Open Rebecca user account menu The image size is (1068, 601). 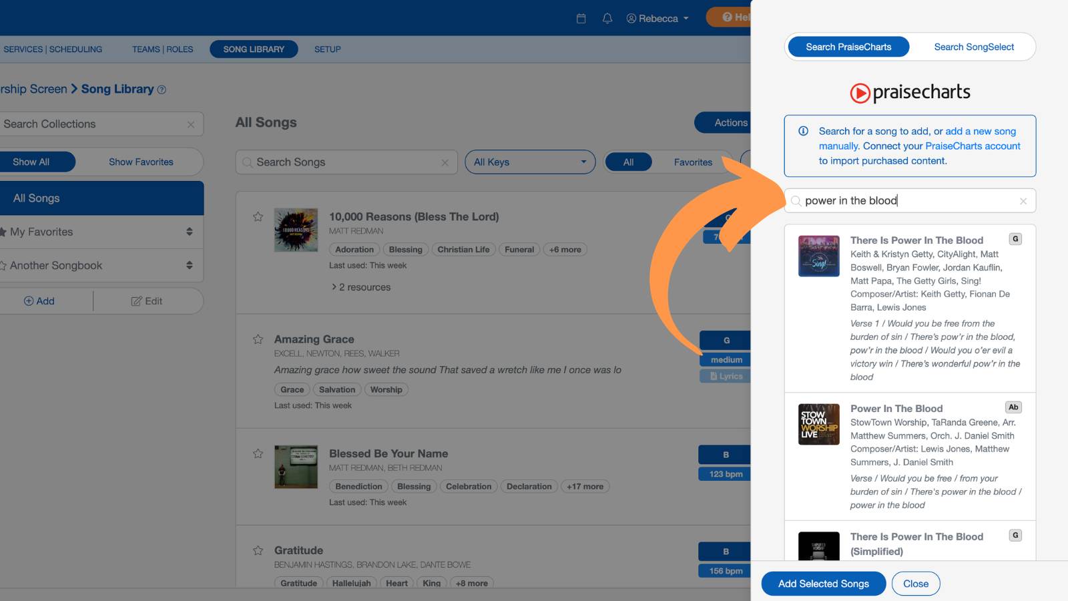[657, 19]
